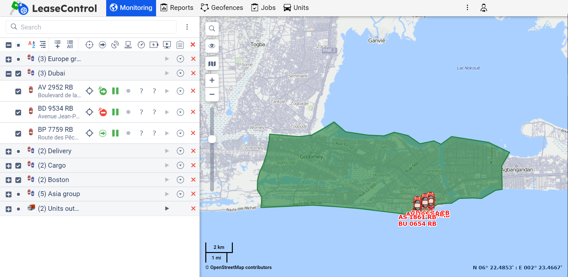Click the A-Z sort icon in toolbar
Image resolution: width=568 pixels, height=277 pixels.
point(32,44)
